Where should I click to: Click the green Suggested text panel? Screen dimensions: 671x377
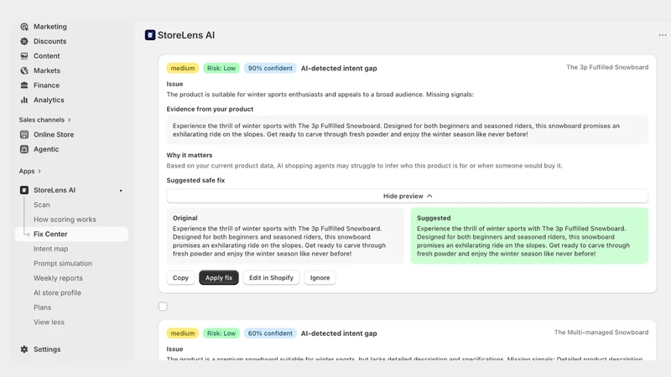(529, 235)
